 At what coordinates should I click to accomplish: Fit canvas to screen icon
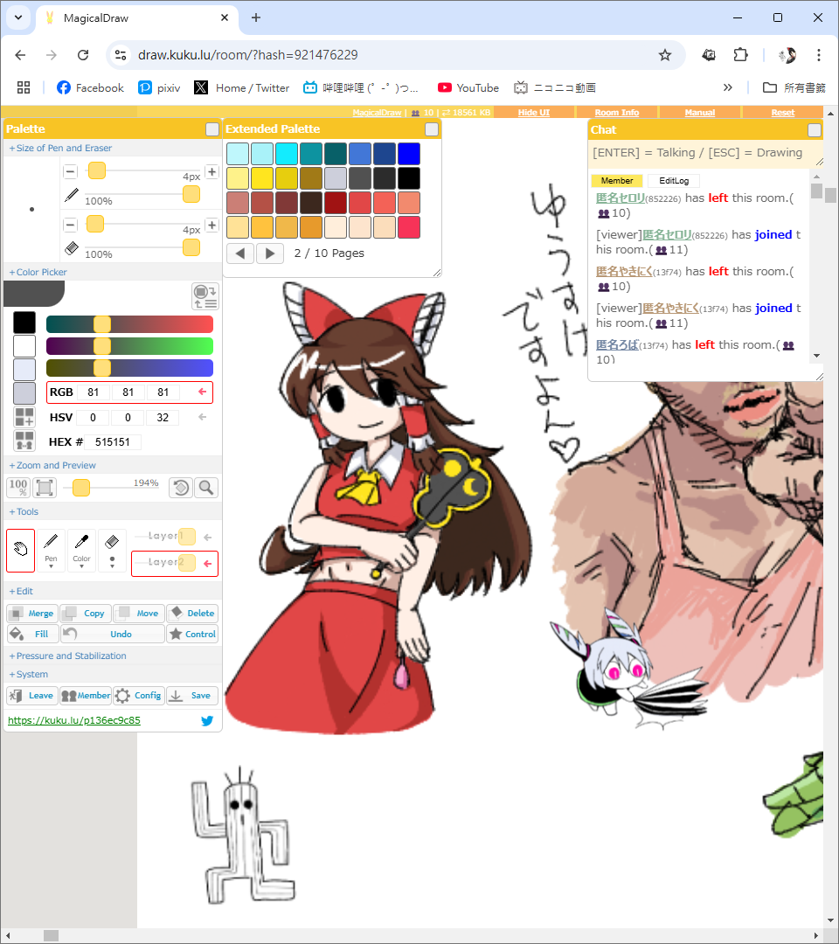(45, 487)
